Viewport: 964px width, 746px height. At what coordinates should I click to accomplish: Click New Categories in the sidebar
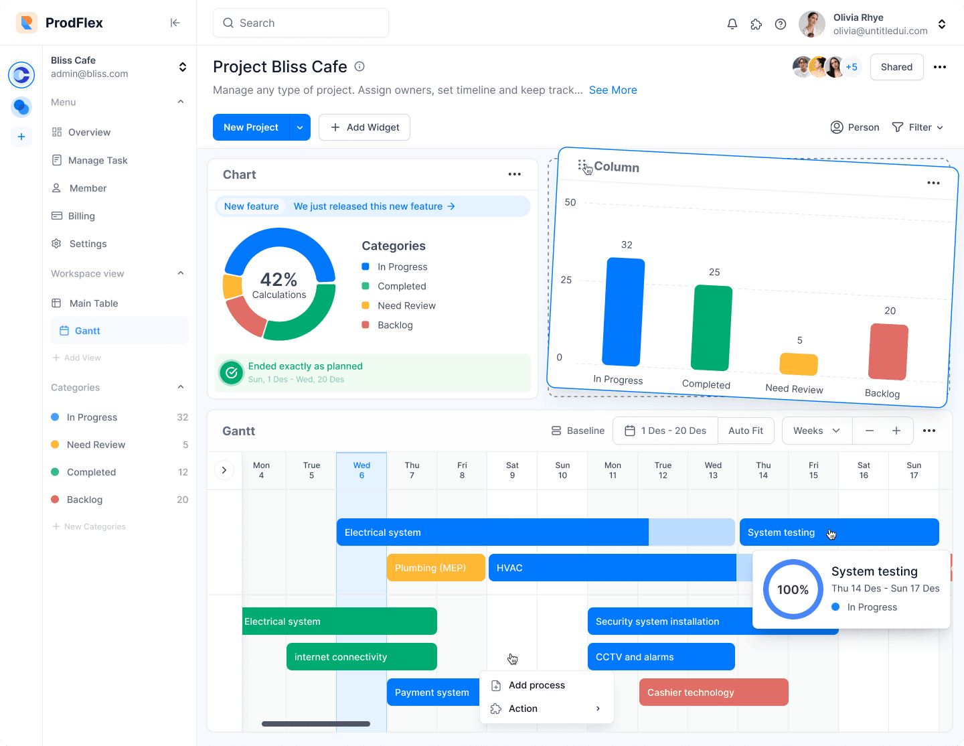(89, 526)
